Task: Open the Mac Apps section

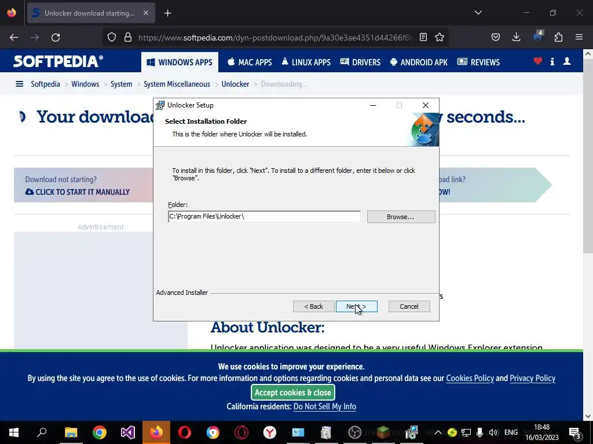Action: point(250,62)
